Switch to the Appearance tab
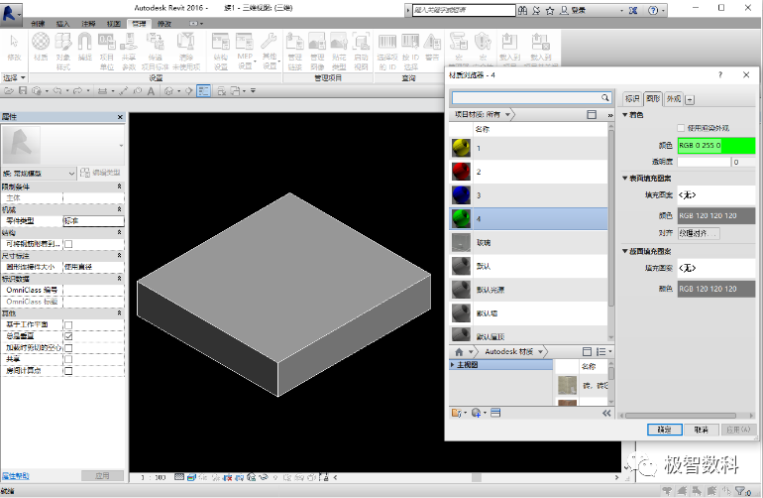The height and width of the screenshot is (498, 763). 674,99
